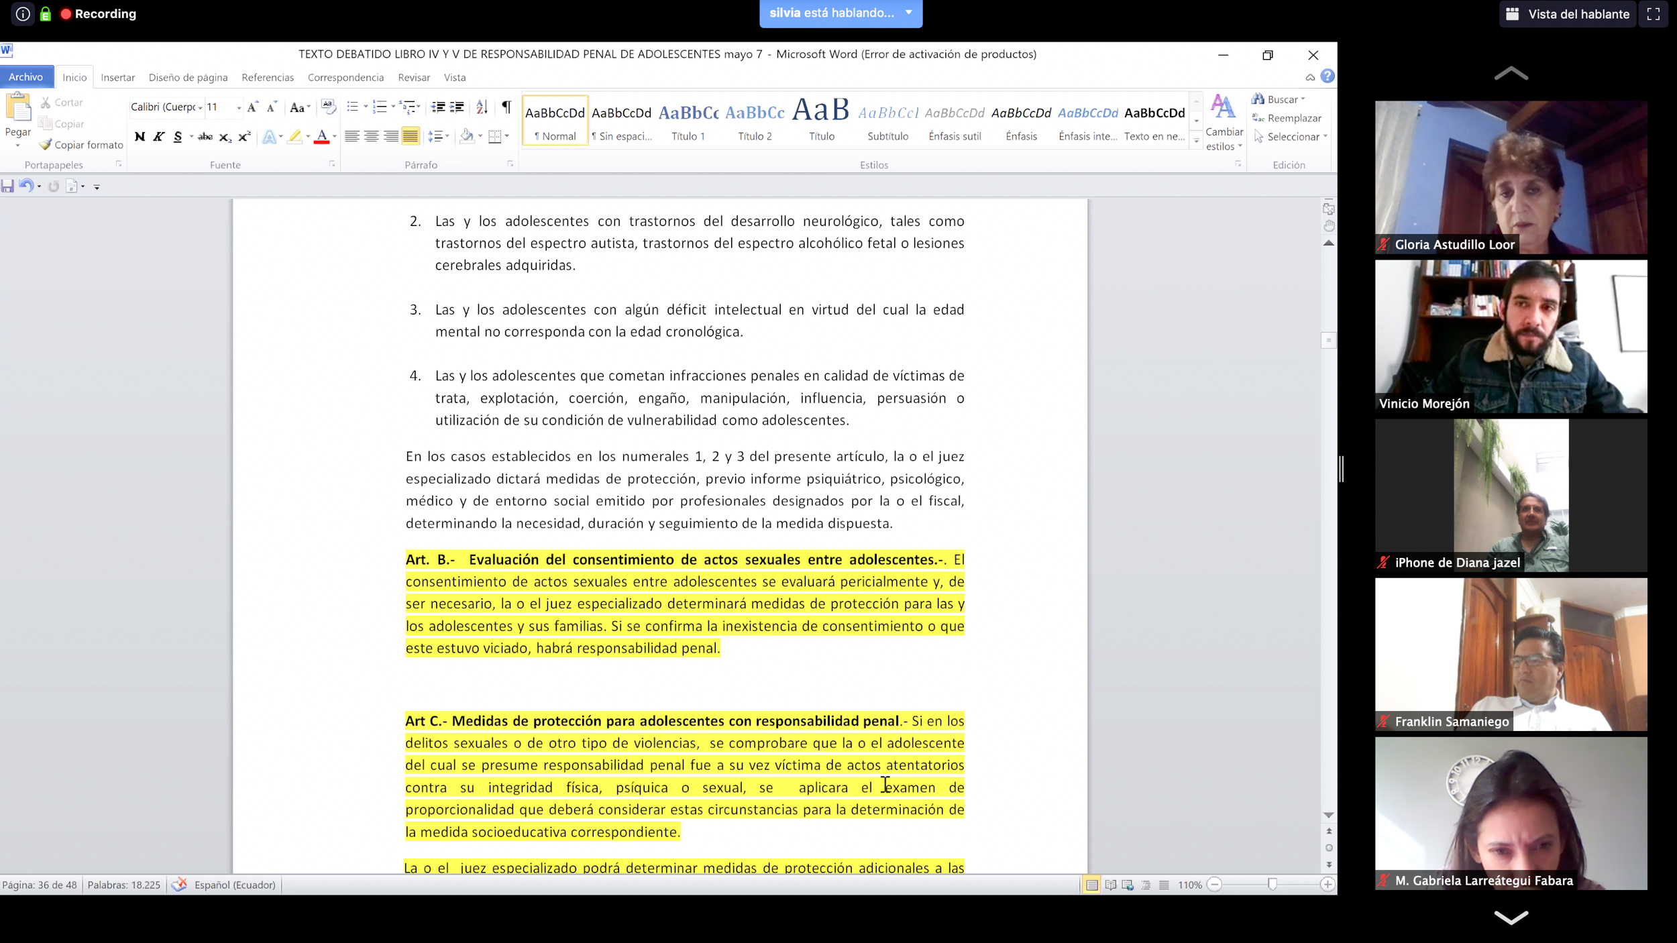The height and width of the screenshot is (943, 1677).
Task: Expand Fuente dialog launcher
Action: pyautogui.click(x=332, y=164)
